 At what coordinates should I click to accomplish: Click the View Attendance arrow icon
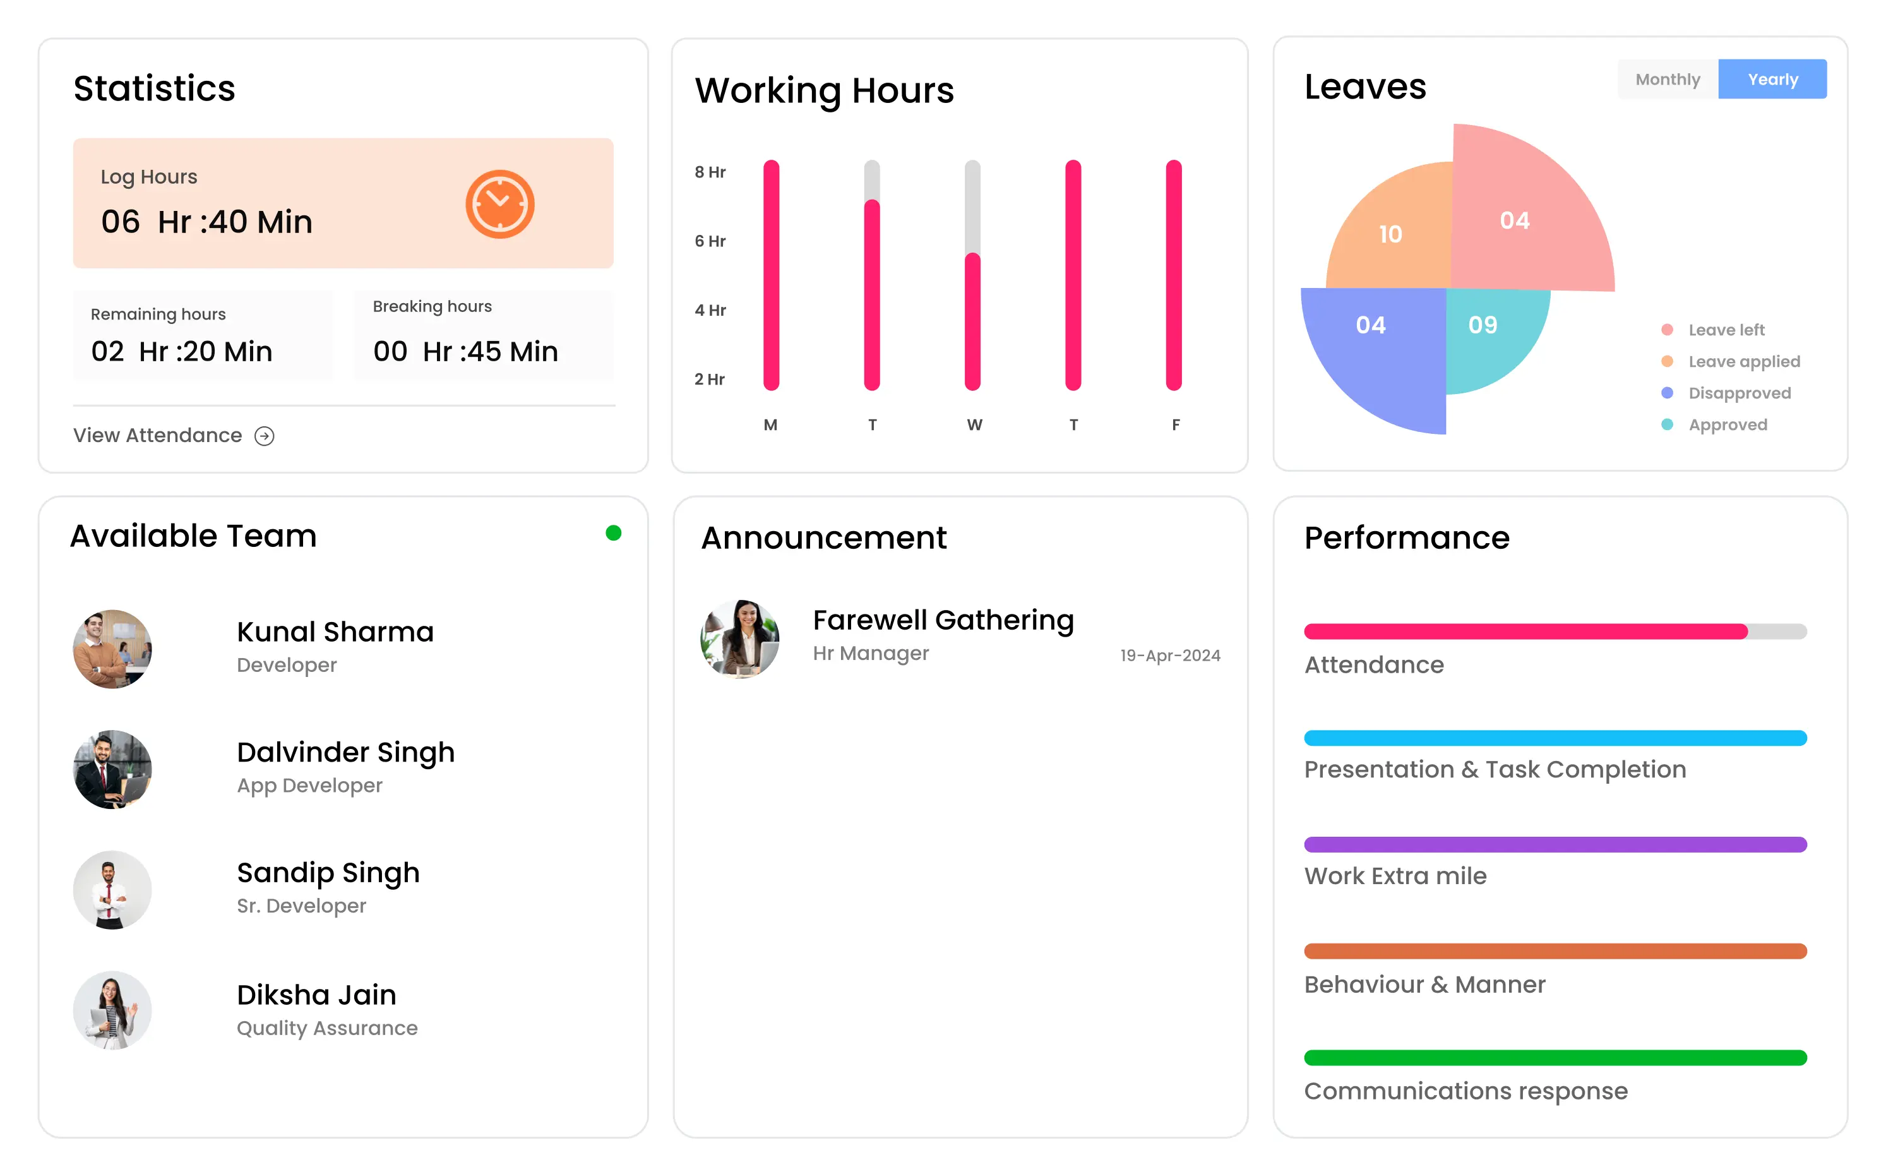click(265, 436)
